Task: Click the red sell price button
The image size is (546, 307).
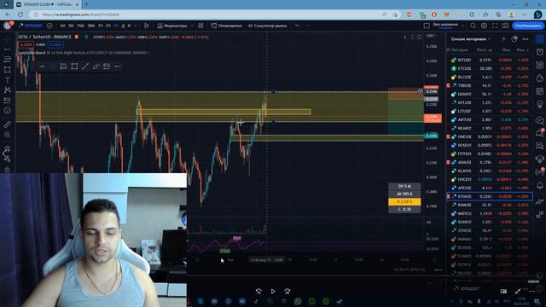Action: [x=26, y=44]
